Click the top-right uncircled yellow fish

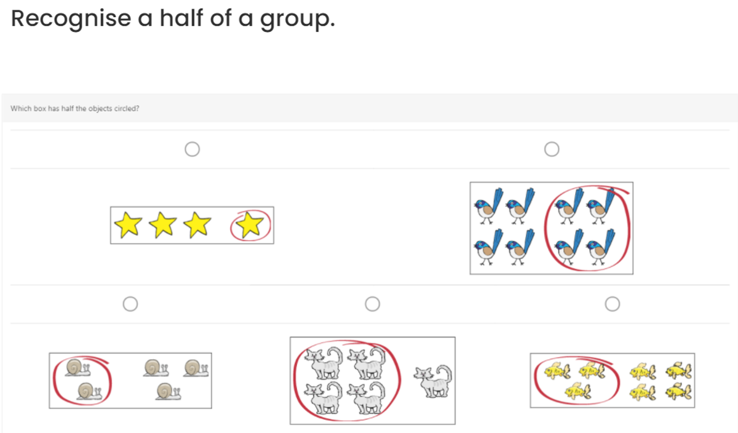tap(678, 370)
